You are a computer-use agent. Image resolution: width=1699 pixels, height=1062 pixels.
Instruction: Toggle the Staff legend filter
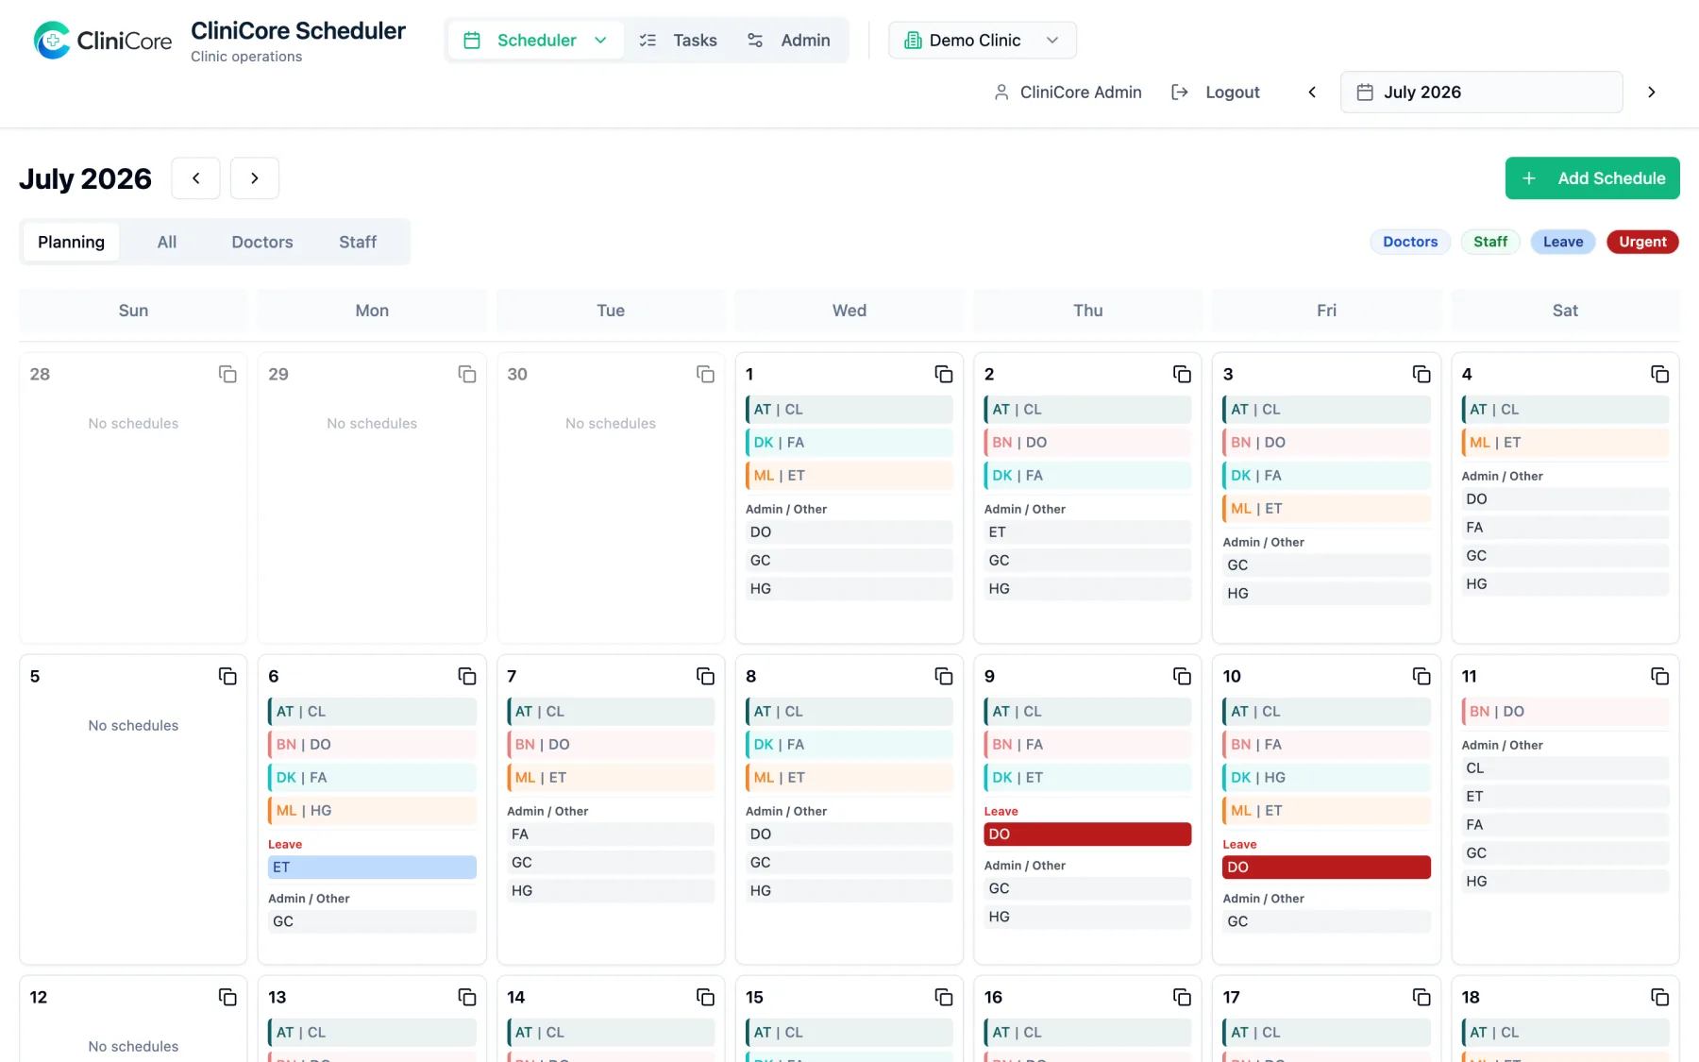1490,242
